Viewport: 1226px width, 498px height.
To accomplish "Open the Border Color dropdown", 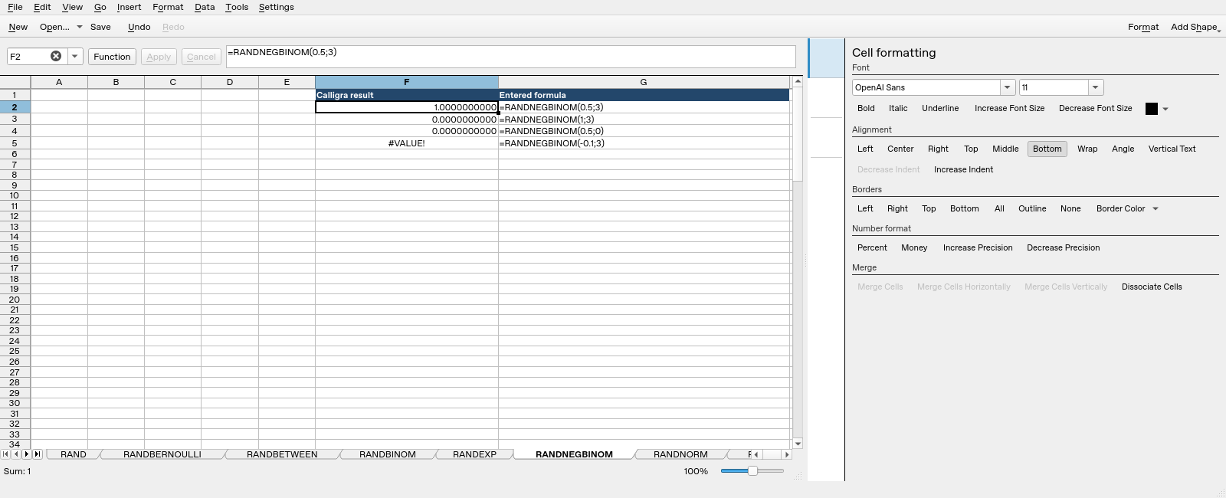I will (x=1127, y=208).
